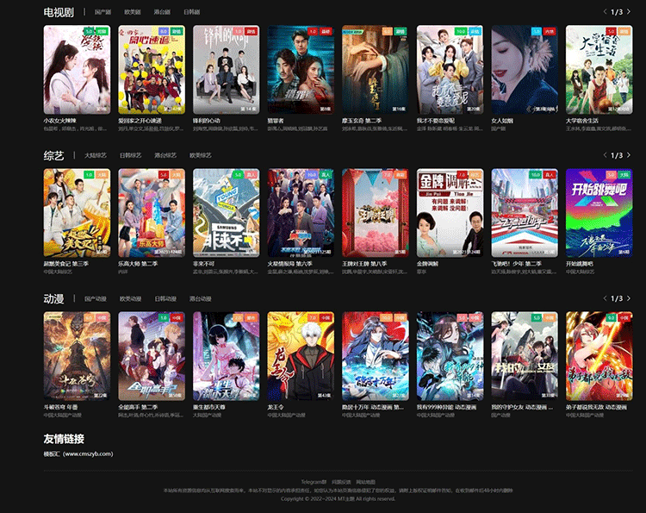Viewport: 646px width, 513px height.
Task: Click the 斗破苍穹 年番 title text
Action: tap(60, 407)
